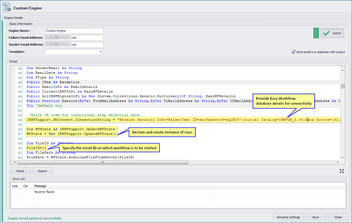Focus the Failure Email Address field
The height and width of the screenshot is (223, 352).
pos(73,38)
